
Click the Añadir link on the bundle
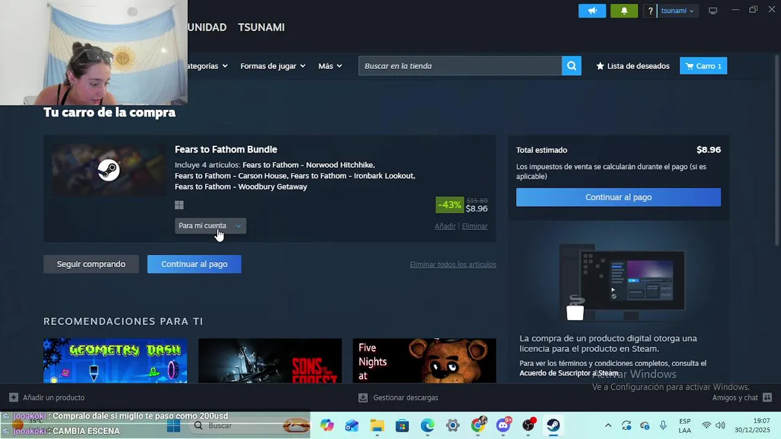pos(445,226)
